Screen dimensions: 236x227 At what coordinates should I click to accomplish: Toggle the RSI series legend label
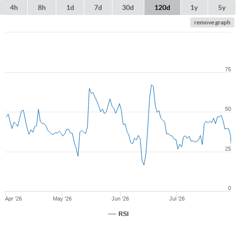[123, 214]
